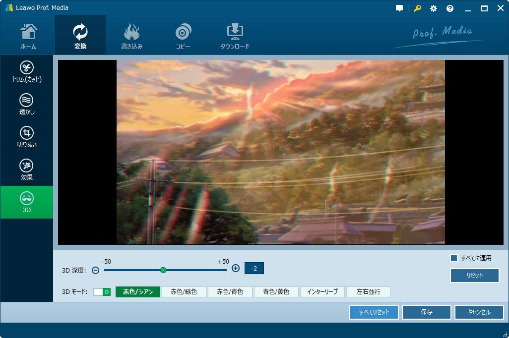
Task: Select 赤色/緑色 3D mode
Action: click(x=184, y=292)
